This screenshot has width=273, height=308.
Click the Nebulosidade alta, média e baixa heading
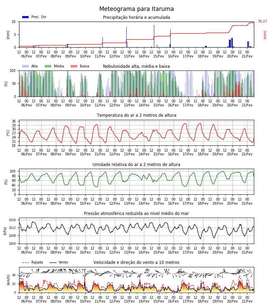pyautogui.click(x=136, y=66)
